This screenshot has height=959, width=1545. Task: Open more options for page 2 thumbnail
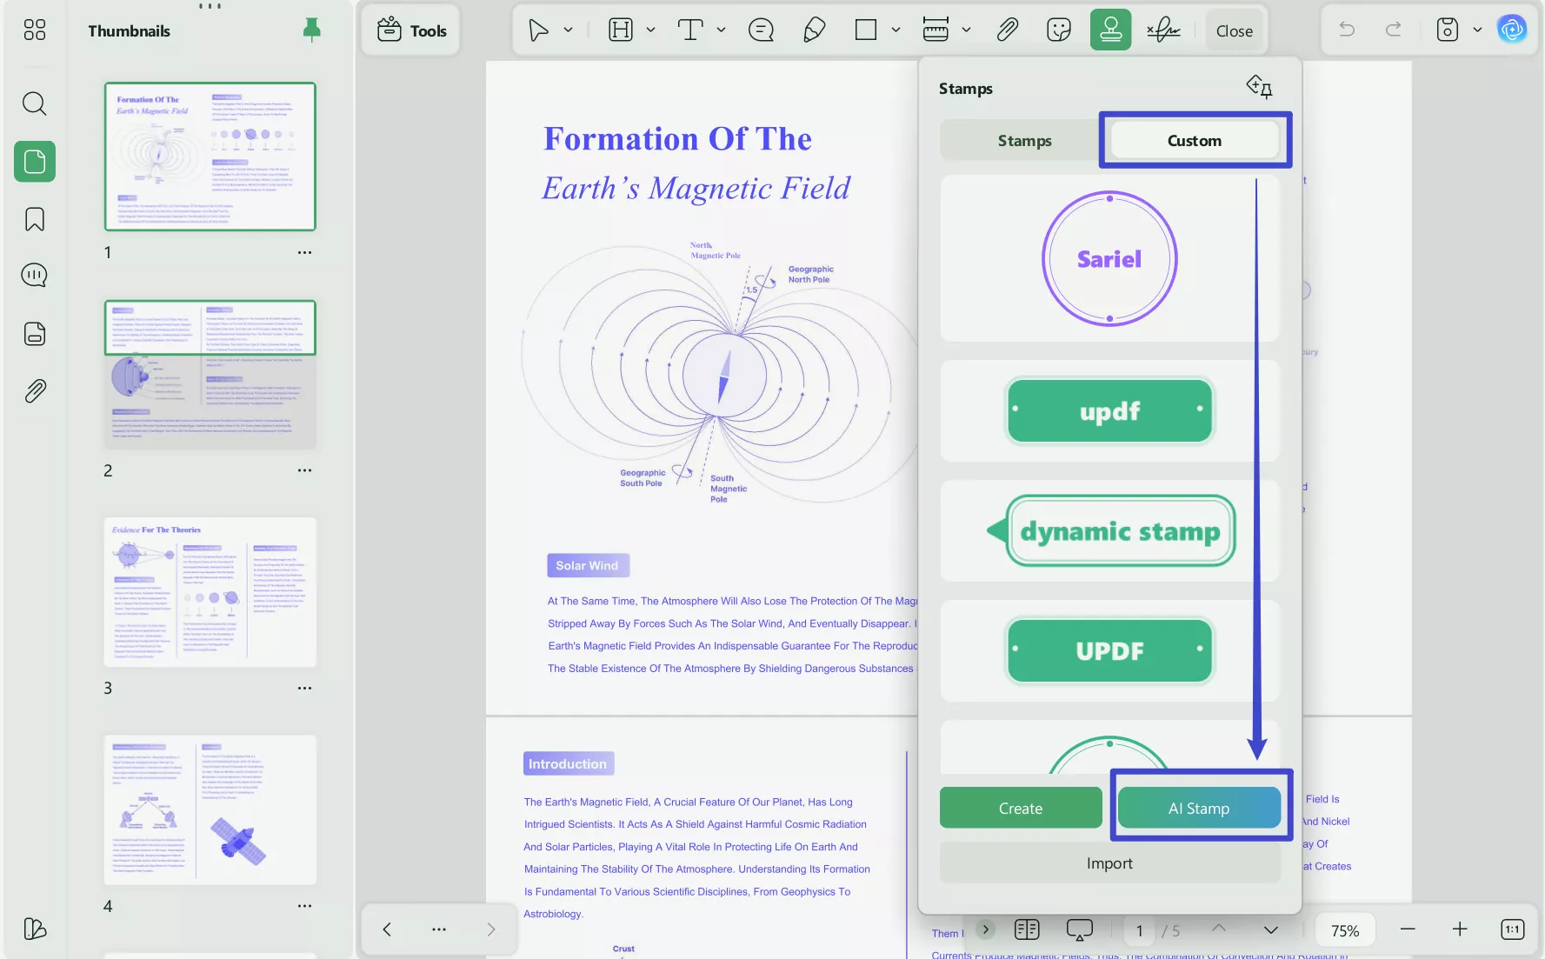[304, 470]
